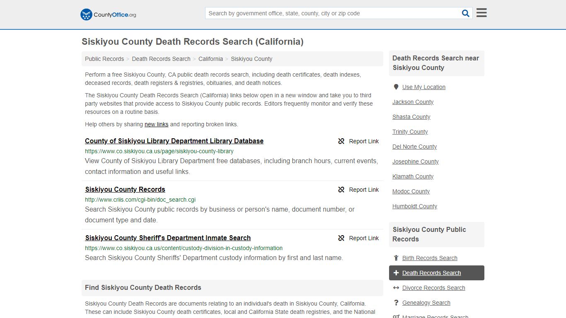This screenshot has height=318, width=566.
Task: Go to California breadcrumb
Action: pyautogui.click(x=210, y=59)
